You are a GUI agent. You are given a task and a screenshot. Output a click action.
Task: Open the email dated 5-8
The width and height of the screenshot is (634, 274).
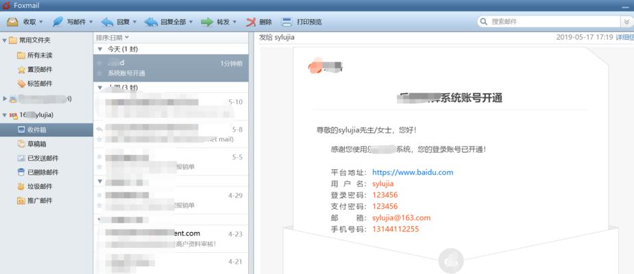(171, 134)
